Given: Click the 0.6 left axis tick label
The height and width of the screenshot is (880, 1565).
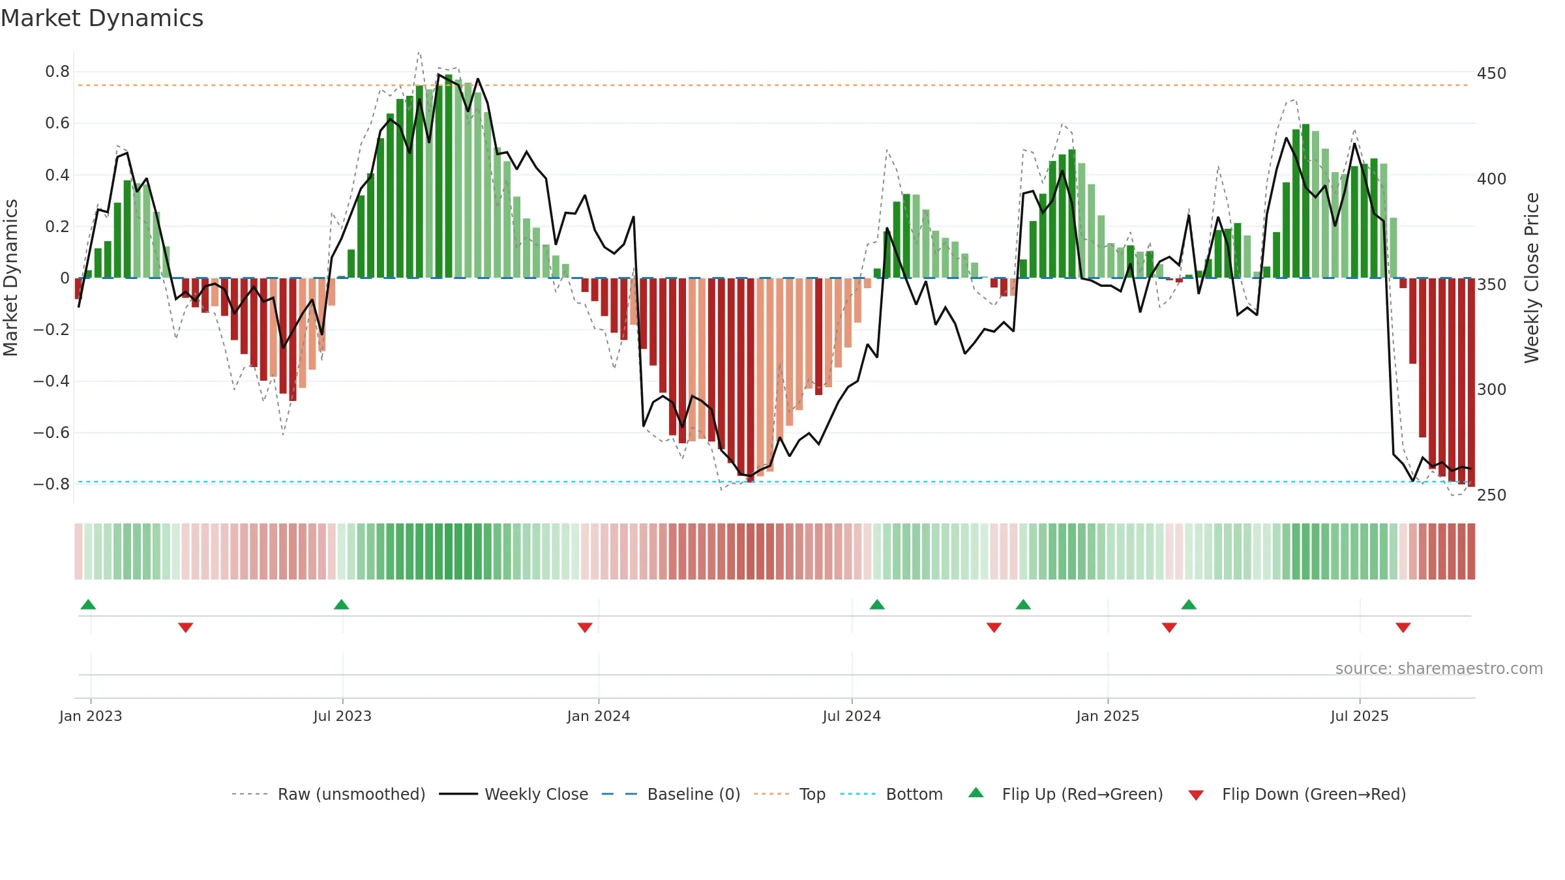Looking at the screenshot, I should pyautogui.click(x=57, y=123).
